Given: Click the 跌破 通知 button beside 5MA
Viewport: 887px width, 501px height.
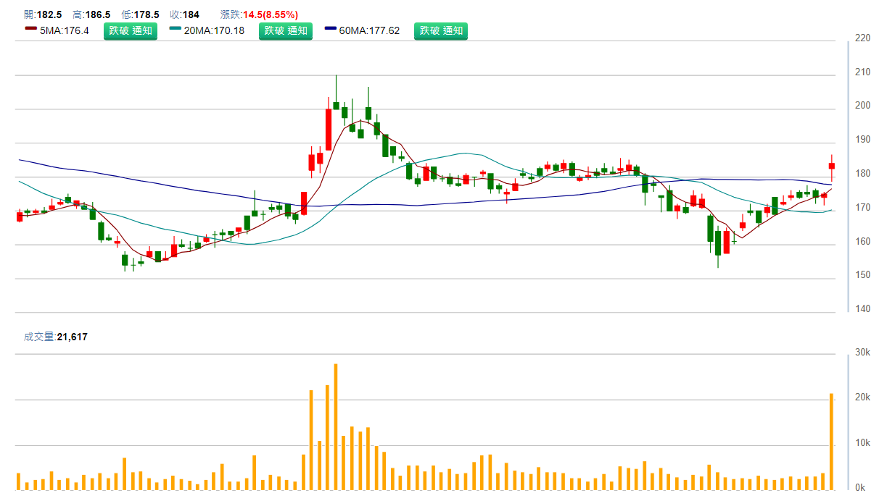Looking at the screenshot, I should point(131,30).
